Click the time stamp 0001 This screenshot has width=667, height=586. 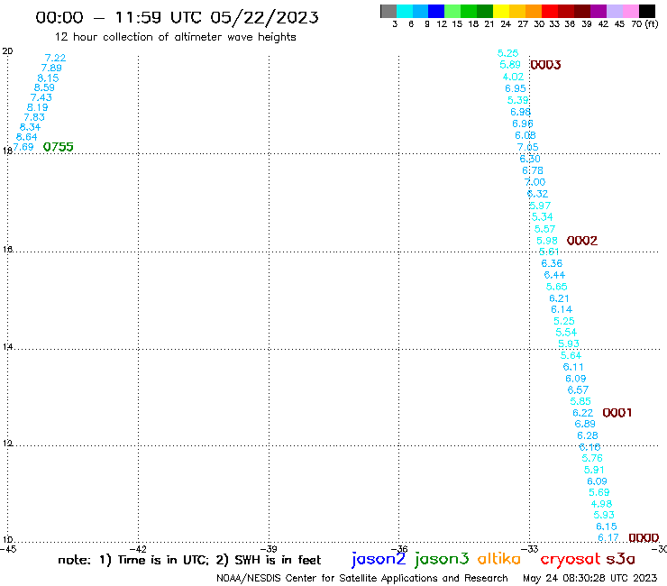point(617,412)
